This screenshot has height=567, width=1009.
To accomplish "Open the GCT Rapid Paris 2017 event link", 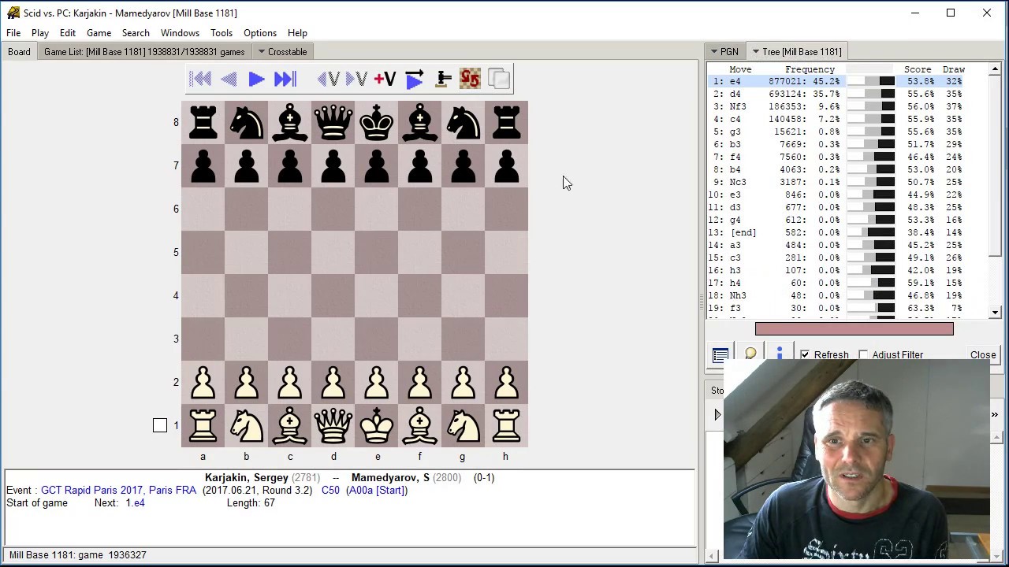I will [x=118, y=491].
